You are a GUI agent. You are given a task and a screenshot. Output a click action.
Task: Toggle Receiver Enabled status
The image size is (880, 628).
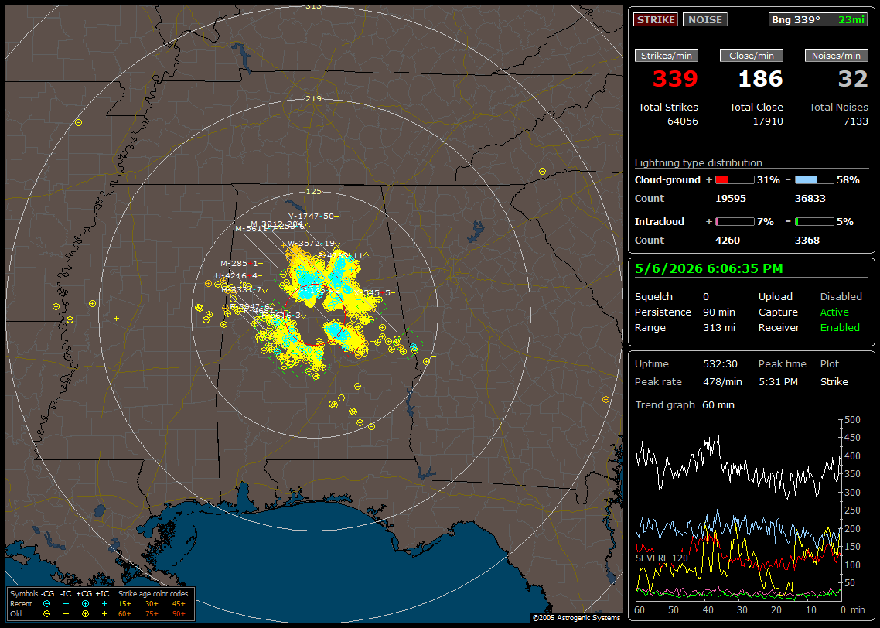[840, 328]
